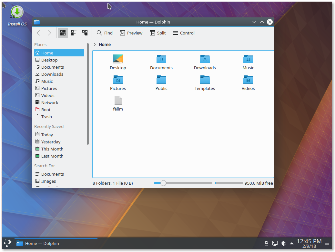Select the Downloads folder icon in file view
The image size is (335, 252).
(x=205, y=59)
